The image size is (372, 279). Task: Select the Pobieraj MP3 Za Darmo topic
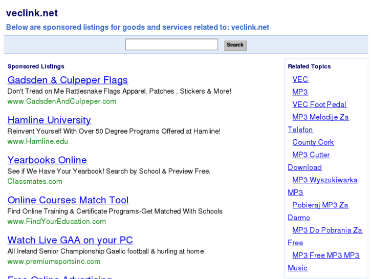[320, 205]
